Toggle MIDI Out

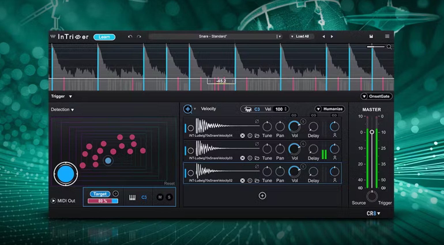point(53,201)
